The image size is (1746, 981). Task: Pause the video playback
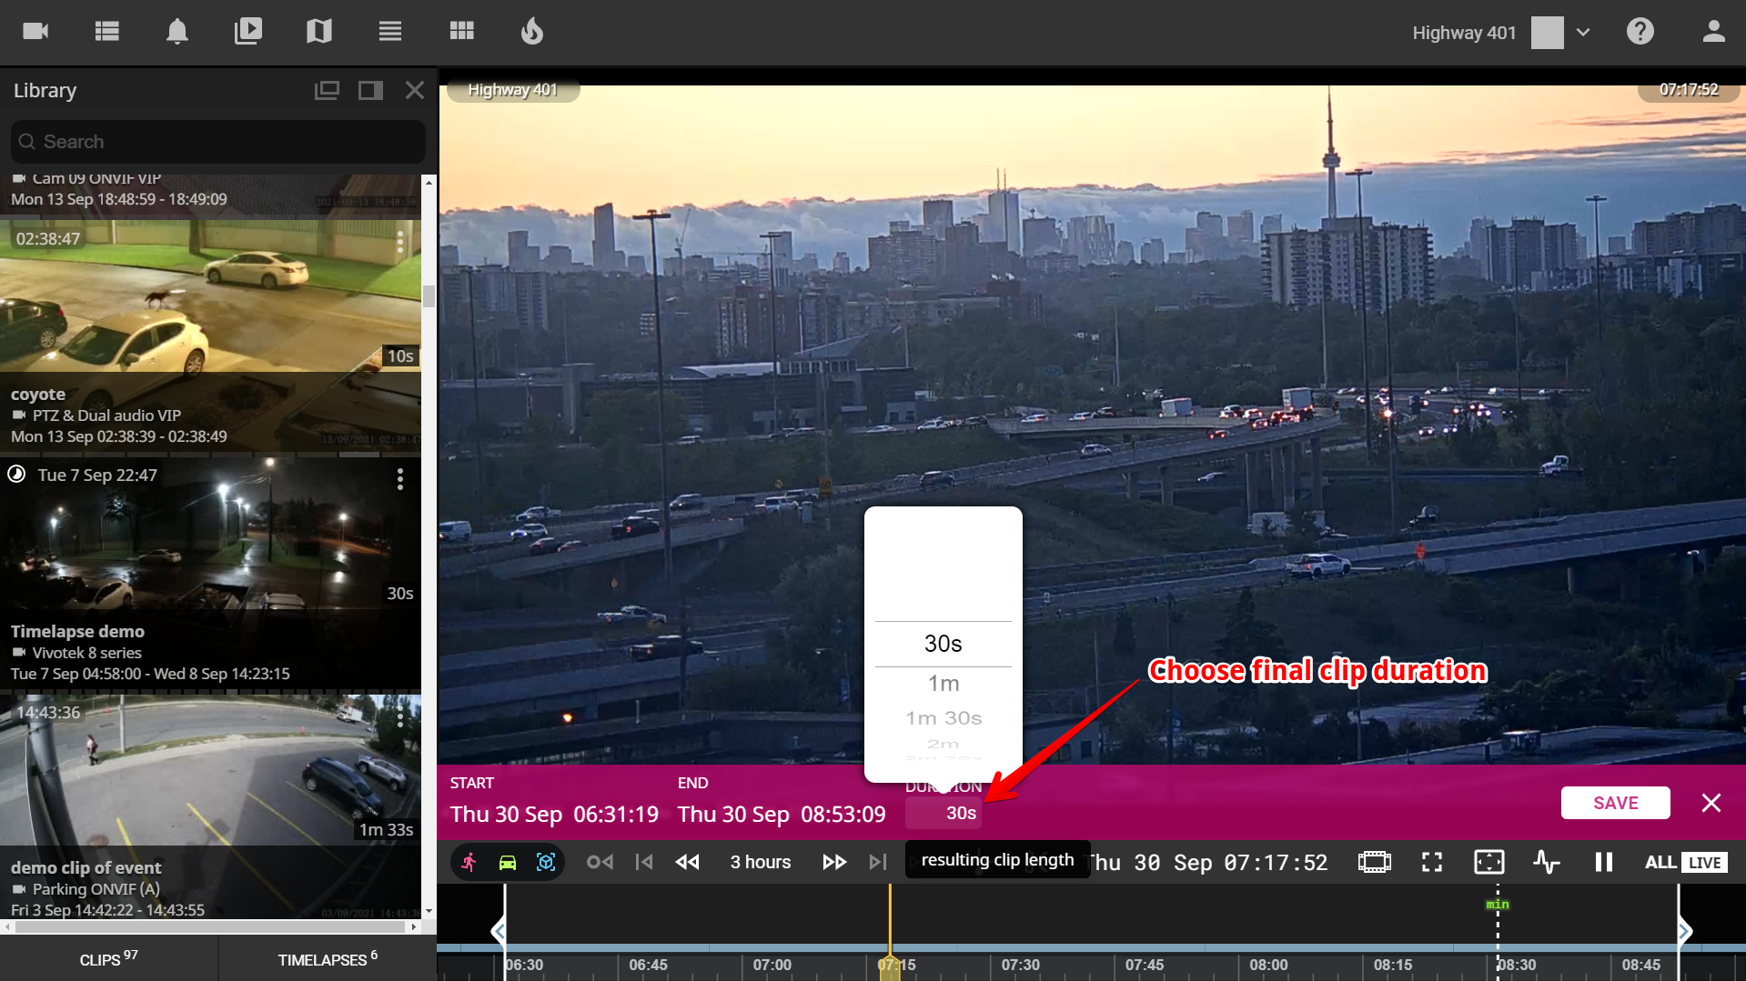point(1603,862)
